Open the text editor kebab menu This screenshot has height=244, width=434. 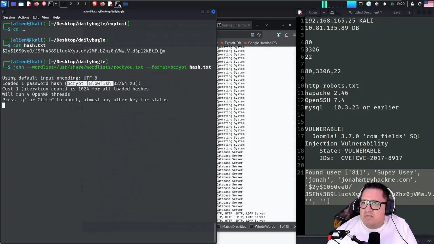click(x=409, y=13)
